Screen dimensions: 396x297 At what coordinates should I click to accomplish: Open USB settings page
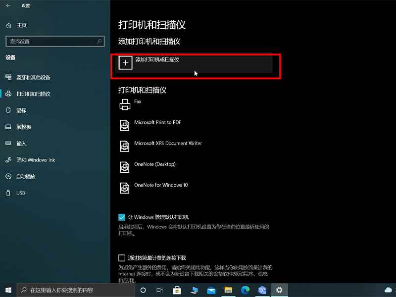click(x=20, y=193)
